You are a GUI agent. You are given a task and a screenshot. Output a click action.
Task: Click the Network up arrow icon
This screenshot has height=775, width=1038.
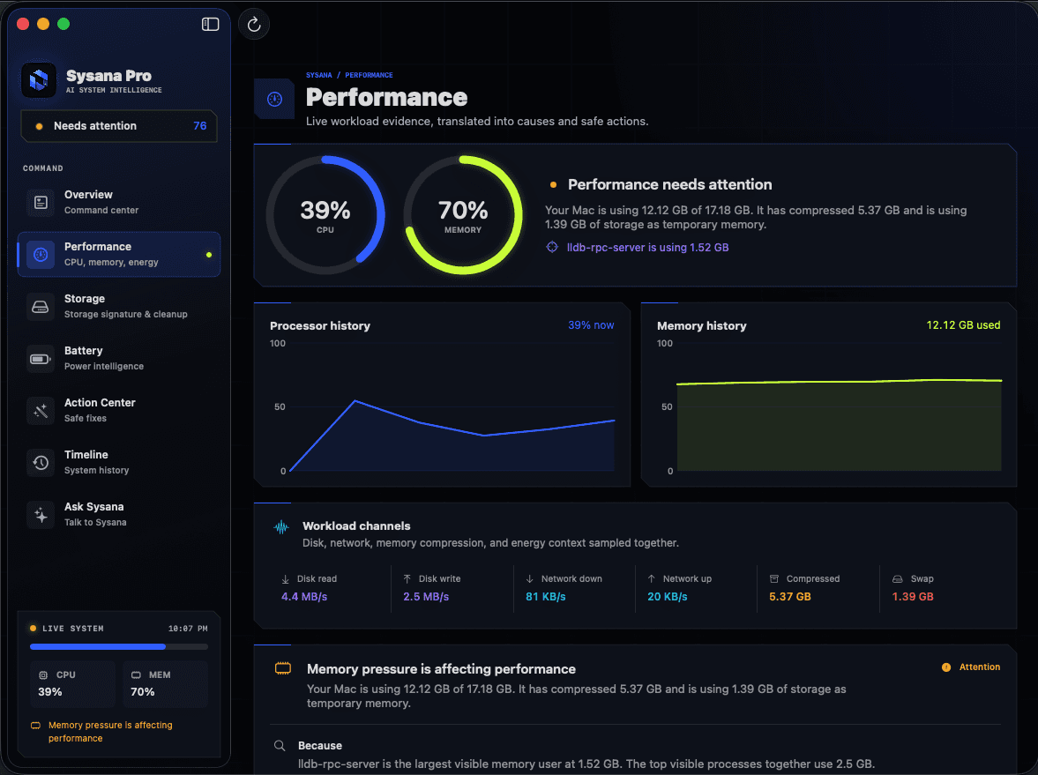pos(652,578)
